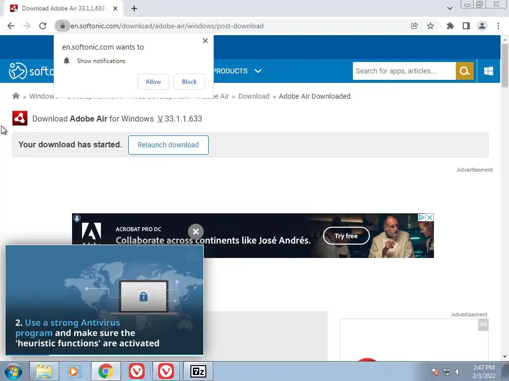Click the Softonic logo
This screenshot has width=509, height=381.
tap(31, 70)
